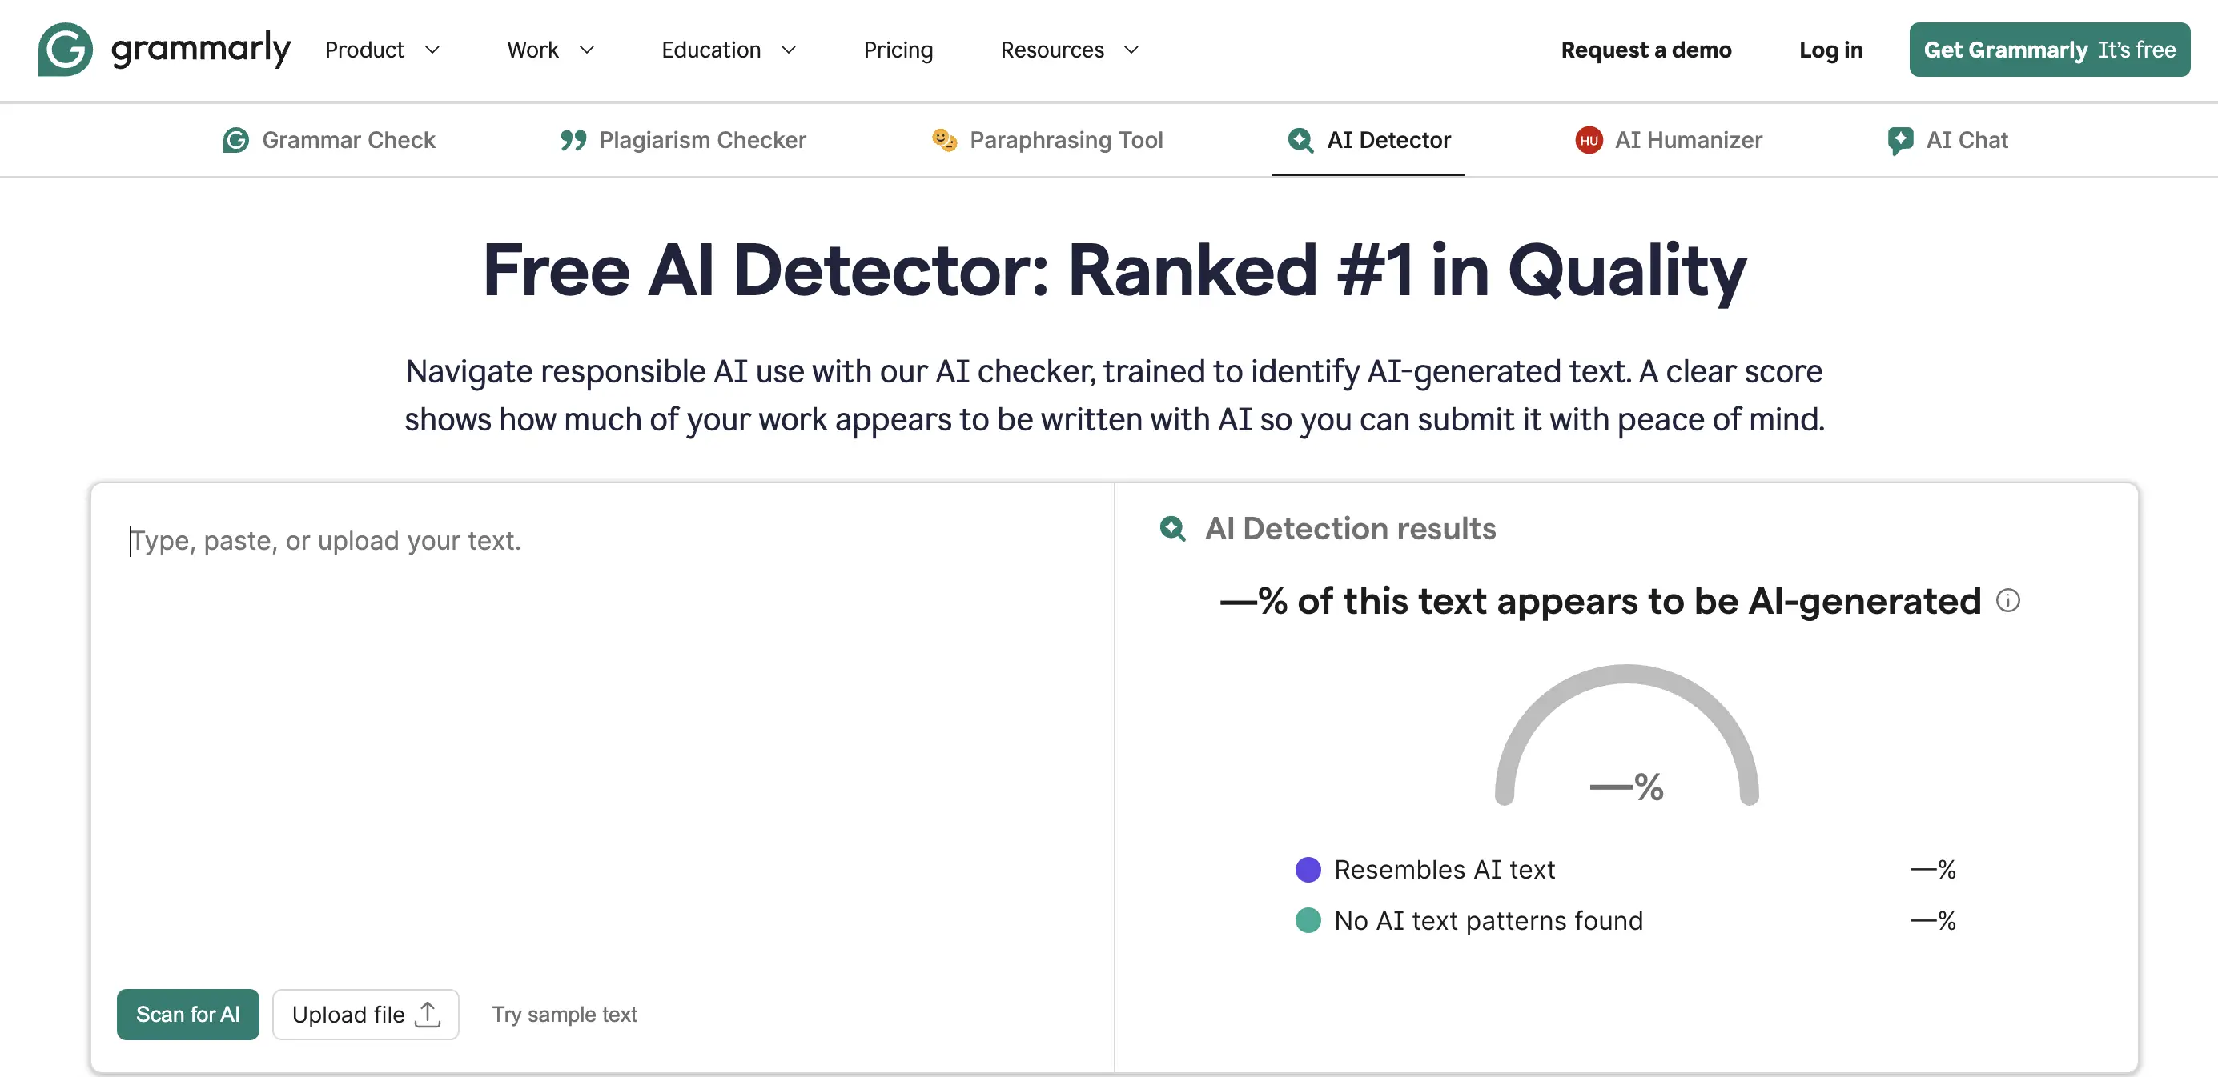
Task: Expand the Product dropdown chevron
Action: 432,50
